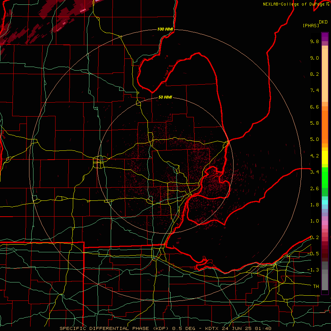Click the 9.0 scale value
The image size is (331, 331).
pyautogui.click(x=314, y=58)
